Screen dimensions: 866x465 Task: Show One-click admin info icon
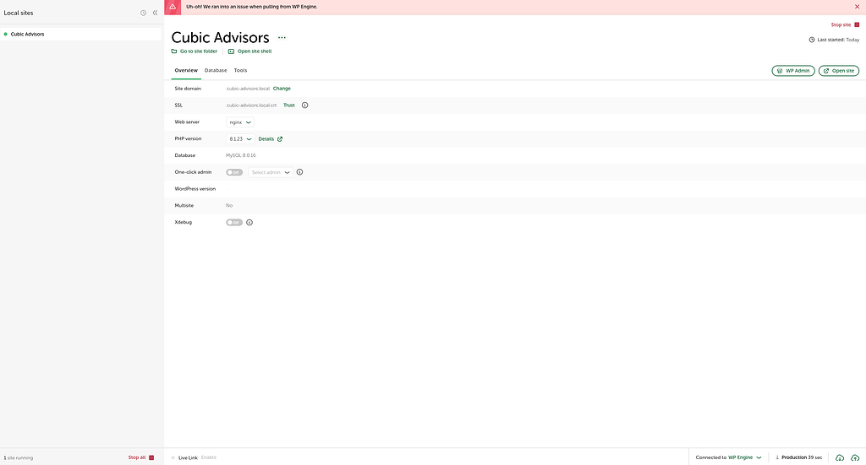(x=300, y=172)
